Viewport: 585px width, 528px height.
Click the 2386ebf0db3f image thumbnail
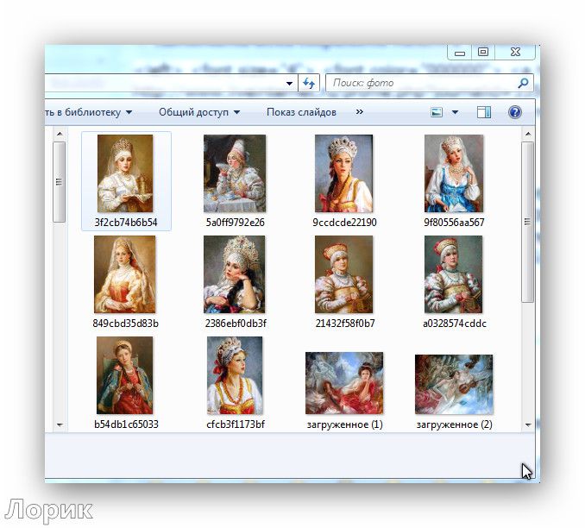click(x=235, y=274)
